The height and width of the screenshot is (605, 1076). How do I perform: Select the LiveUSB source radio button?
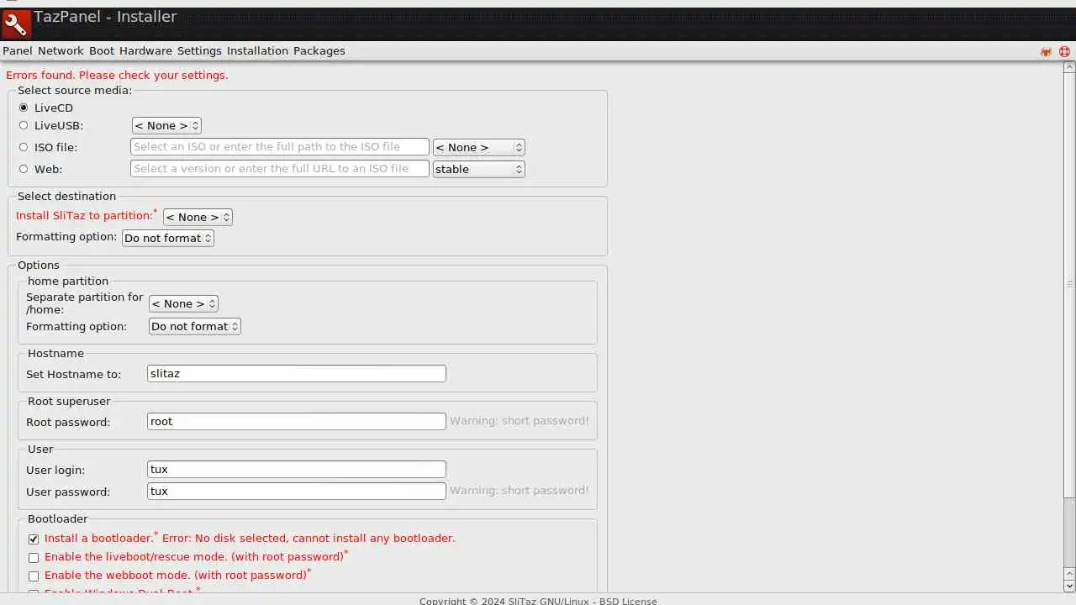(x=24, y=125)
